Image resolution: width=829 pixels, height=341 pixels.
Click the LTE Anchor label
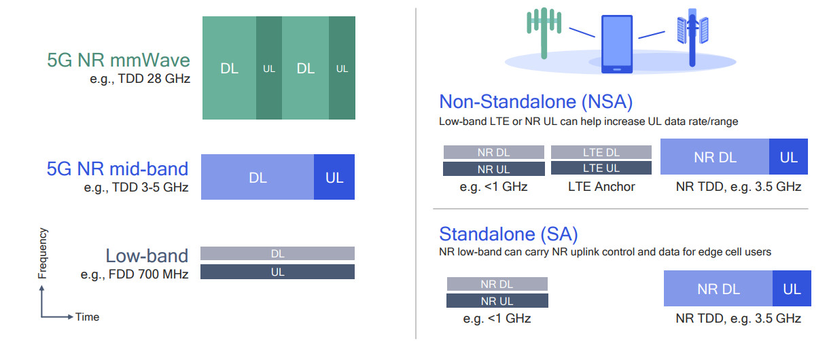click(x=601, y=187)
